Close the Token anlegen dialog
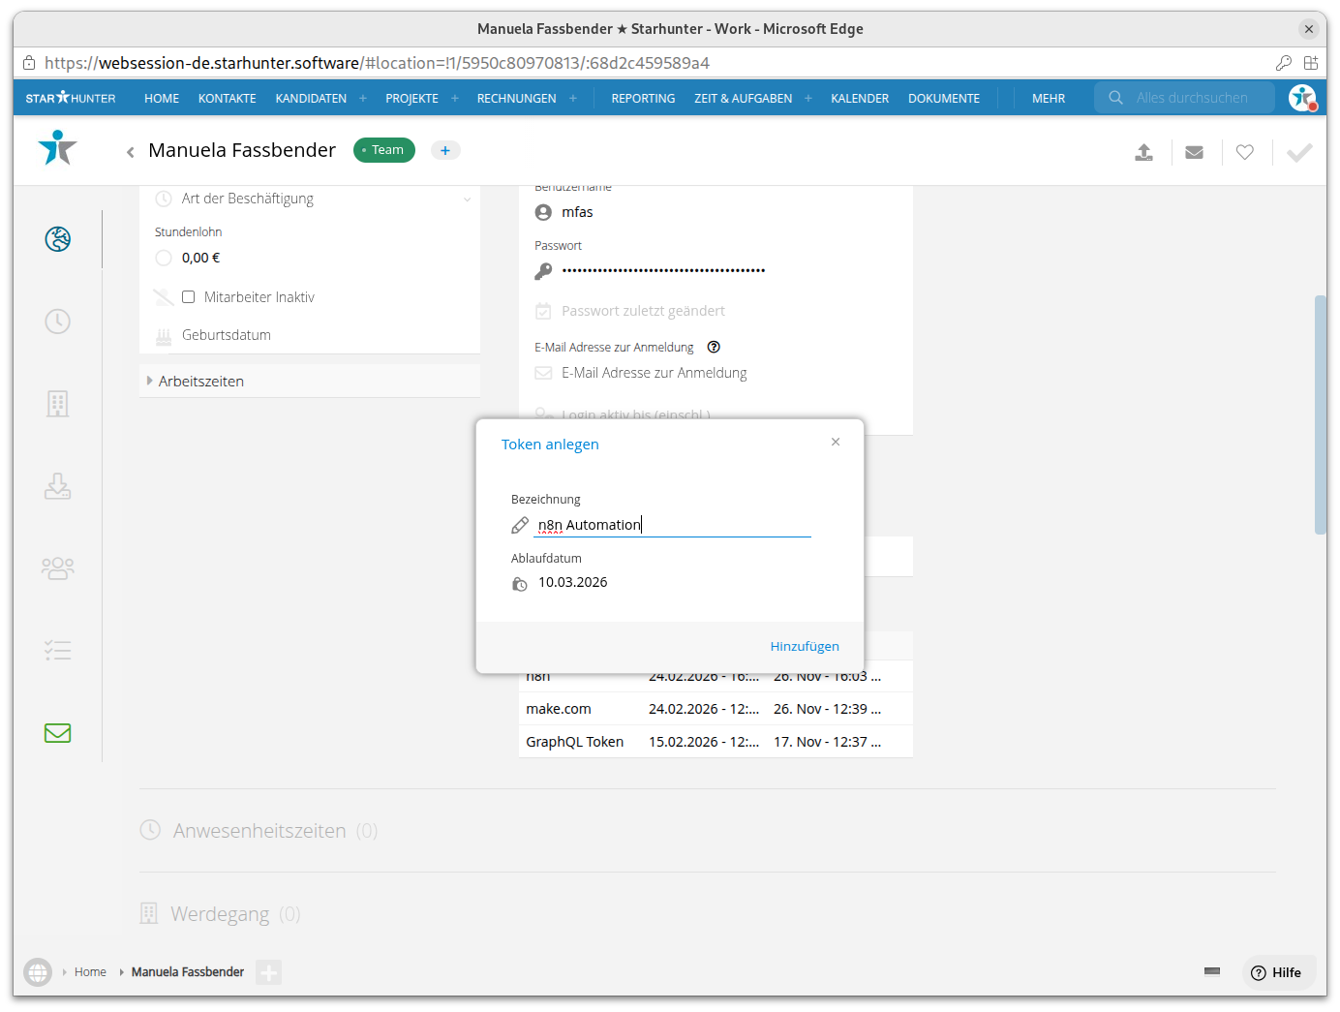The width and height of the screenshot is (1340, 1012). tap(836, 442)
